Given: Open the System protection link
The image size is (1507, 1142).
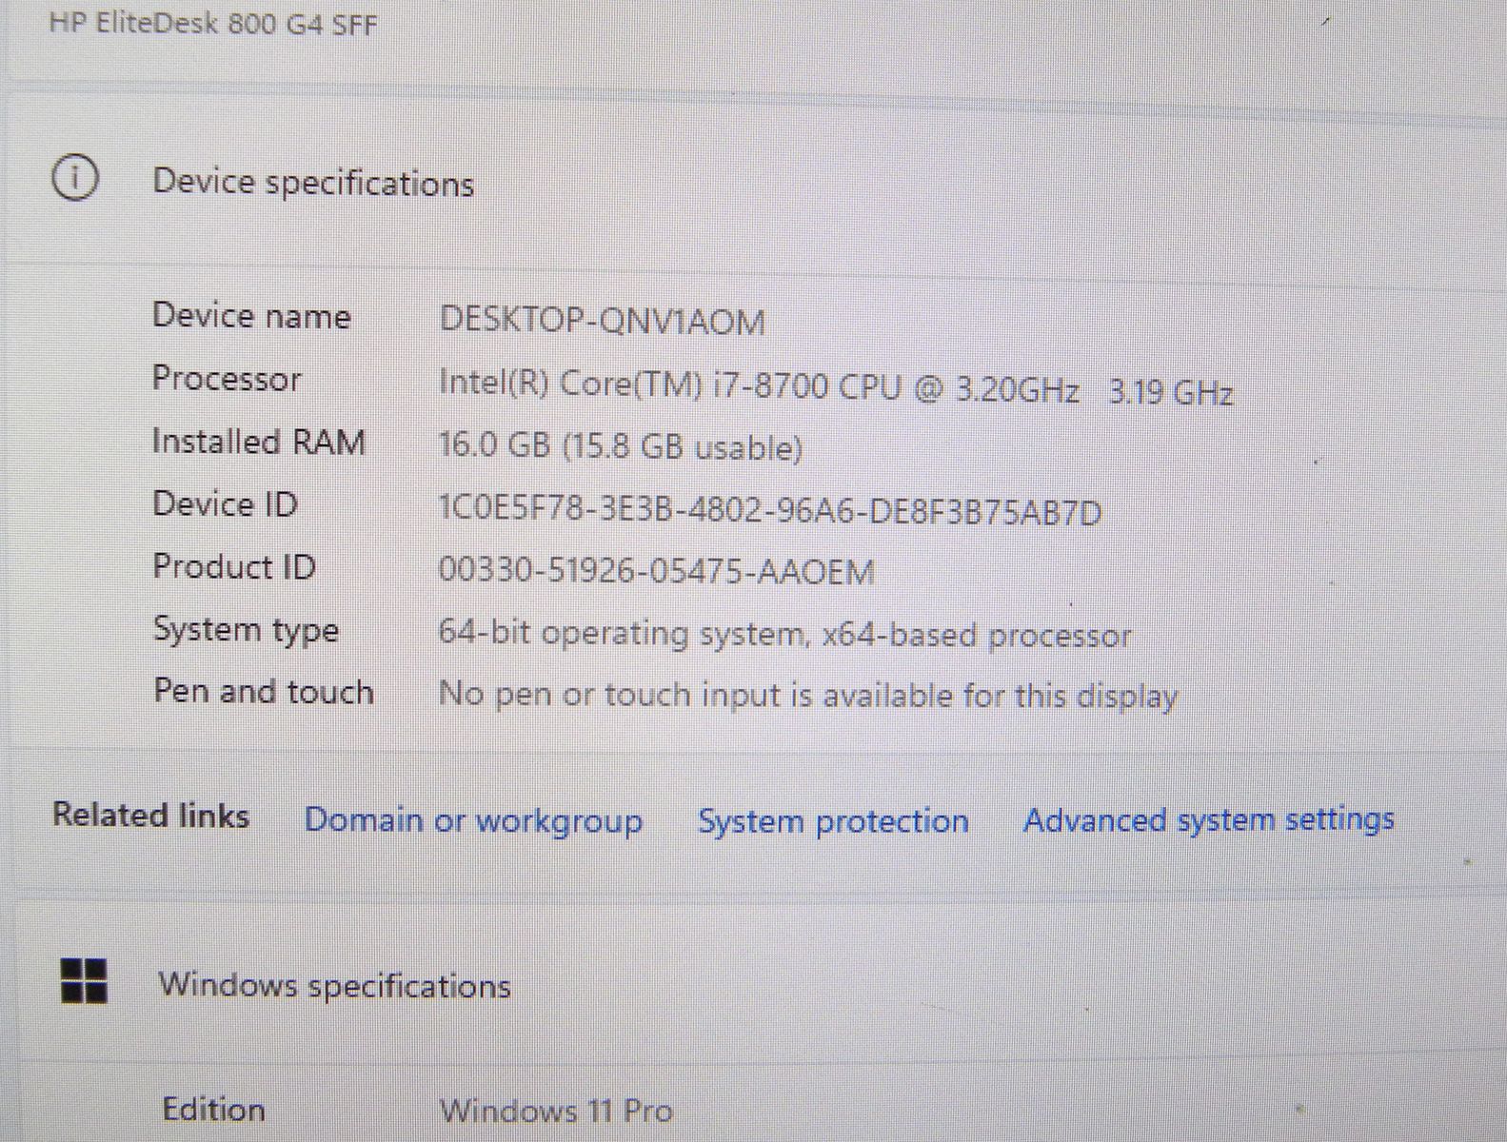Looking at the screenshot, I should pyautogui.click(x=833, y=820).
